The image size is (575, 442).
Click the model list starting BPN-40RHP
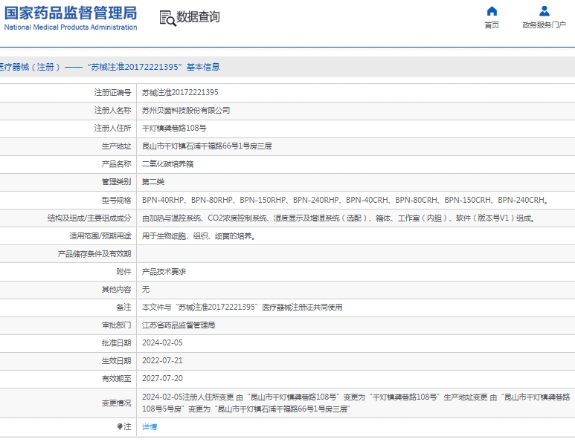point(345,200)
